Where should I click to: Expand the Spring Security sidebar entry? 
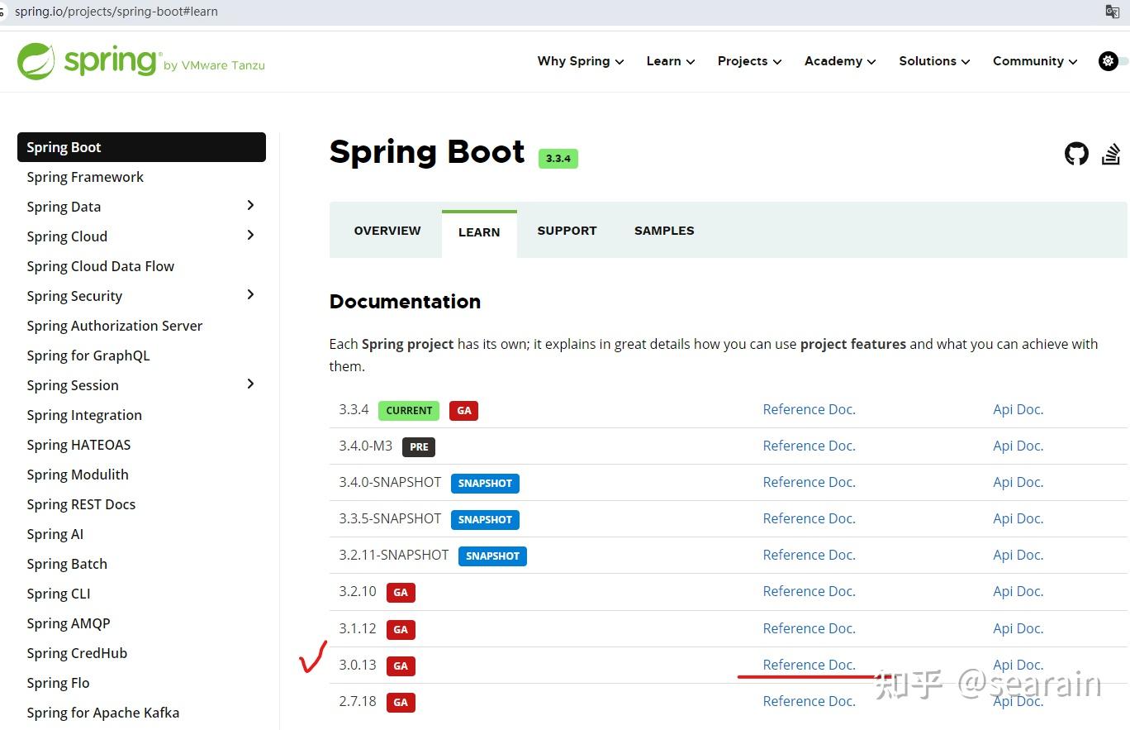point(250,295)
